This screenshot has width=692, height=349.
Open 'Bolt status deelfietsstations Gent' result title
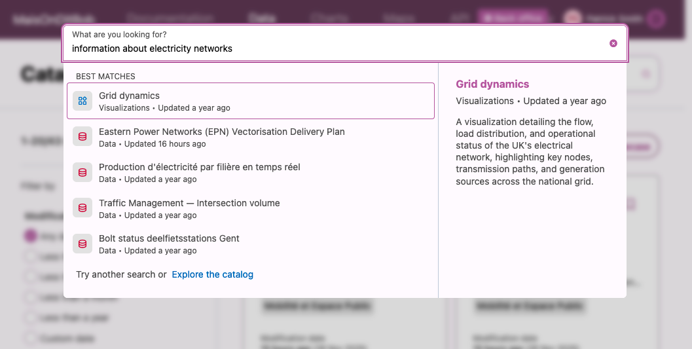click(x=169, y=238)
